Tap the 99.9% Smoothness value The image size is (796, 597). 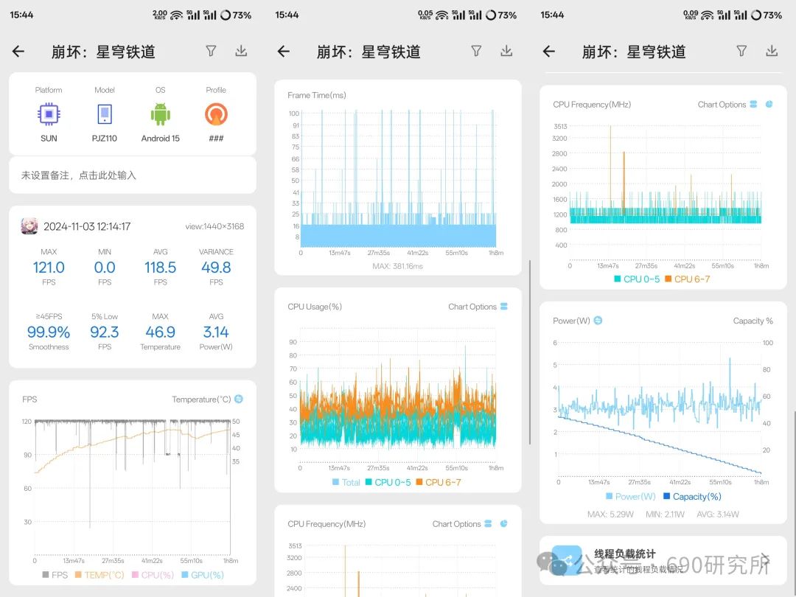coord(49,332)
